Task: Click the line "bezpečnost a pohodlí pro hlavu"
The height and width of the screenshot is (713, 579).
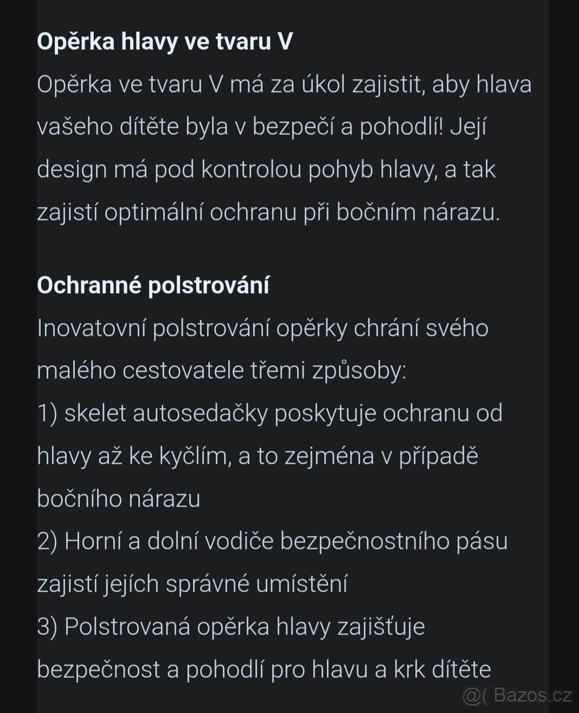Action: [264, 670]
